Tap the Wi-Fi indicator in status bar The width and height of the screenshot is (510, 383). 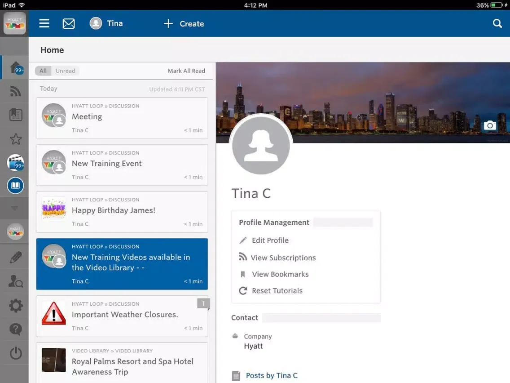point(22,5)
